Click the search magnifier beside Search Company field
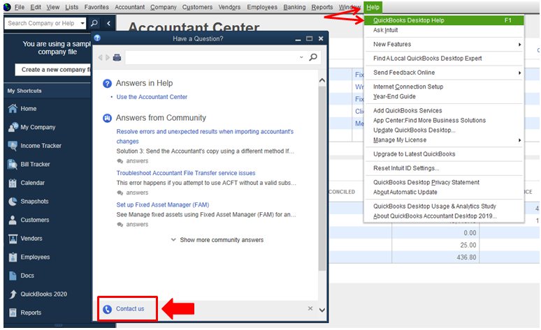This screenshot has height=330, width=541. tap(94, 23)
